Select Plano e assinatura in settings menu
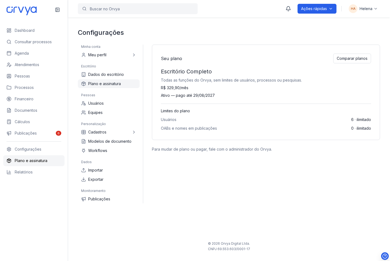Screen dimensions: 392x261 (109, 84)
